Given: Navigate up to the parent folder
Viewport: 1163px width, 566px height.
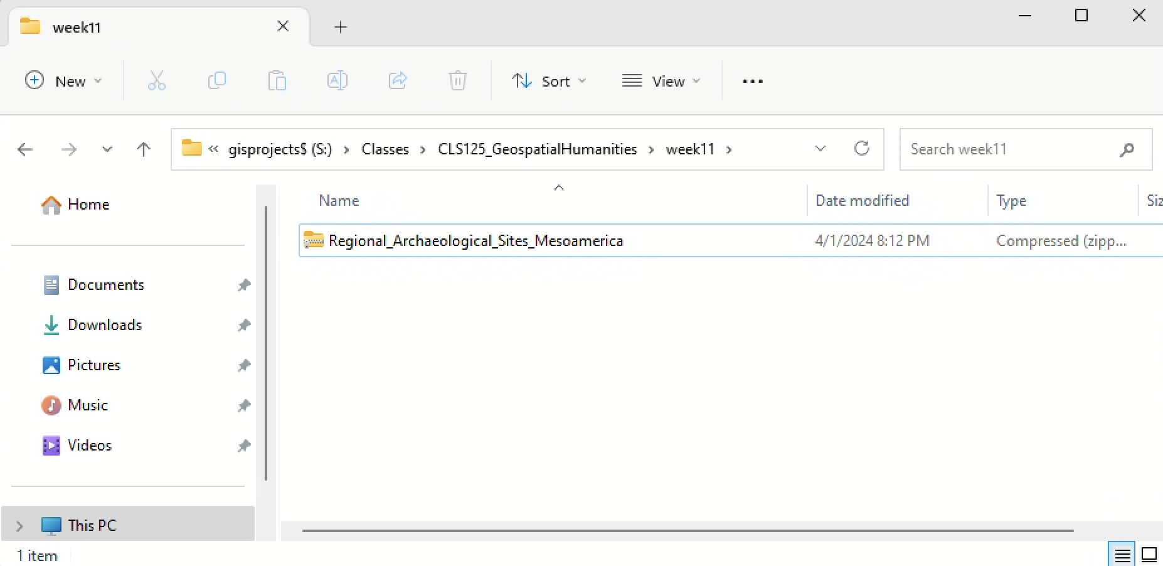Looking at the screenshot, I should (x=143, y=149).
